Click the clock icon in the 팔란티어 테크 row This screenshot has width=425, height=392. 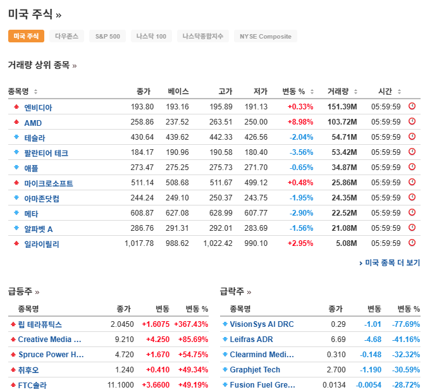pyautogui.click(x=412, y=152)
